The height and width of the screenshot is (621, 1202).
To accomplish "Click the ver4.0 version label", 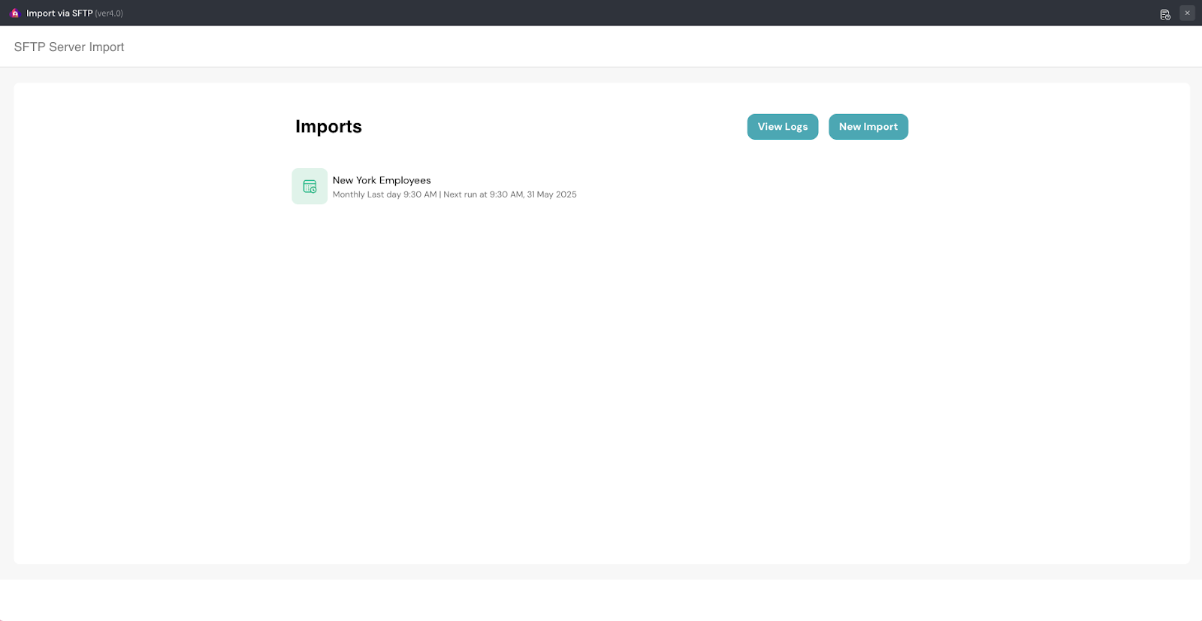I will pos(109,14).
